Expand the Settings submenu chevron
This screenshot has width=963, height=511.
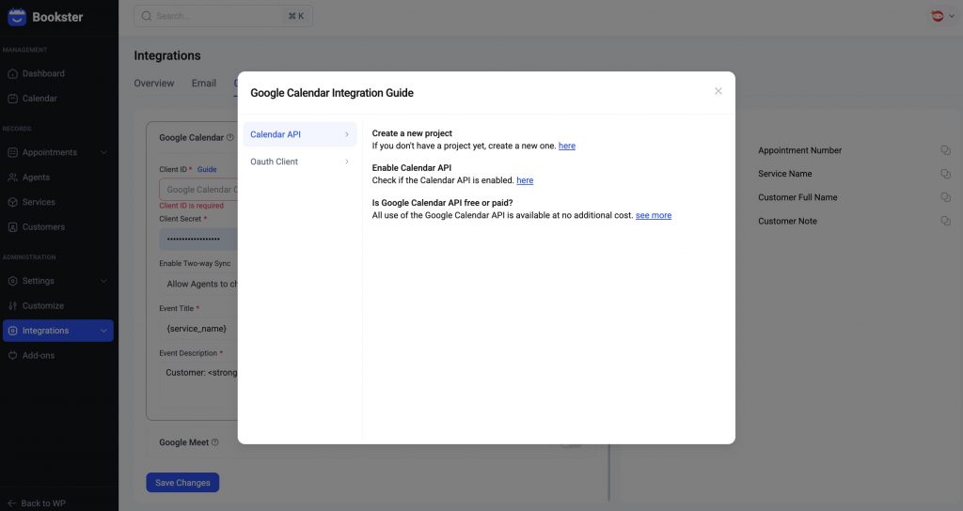[103, 281]
